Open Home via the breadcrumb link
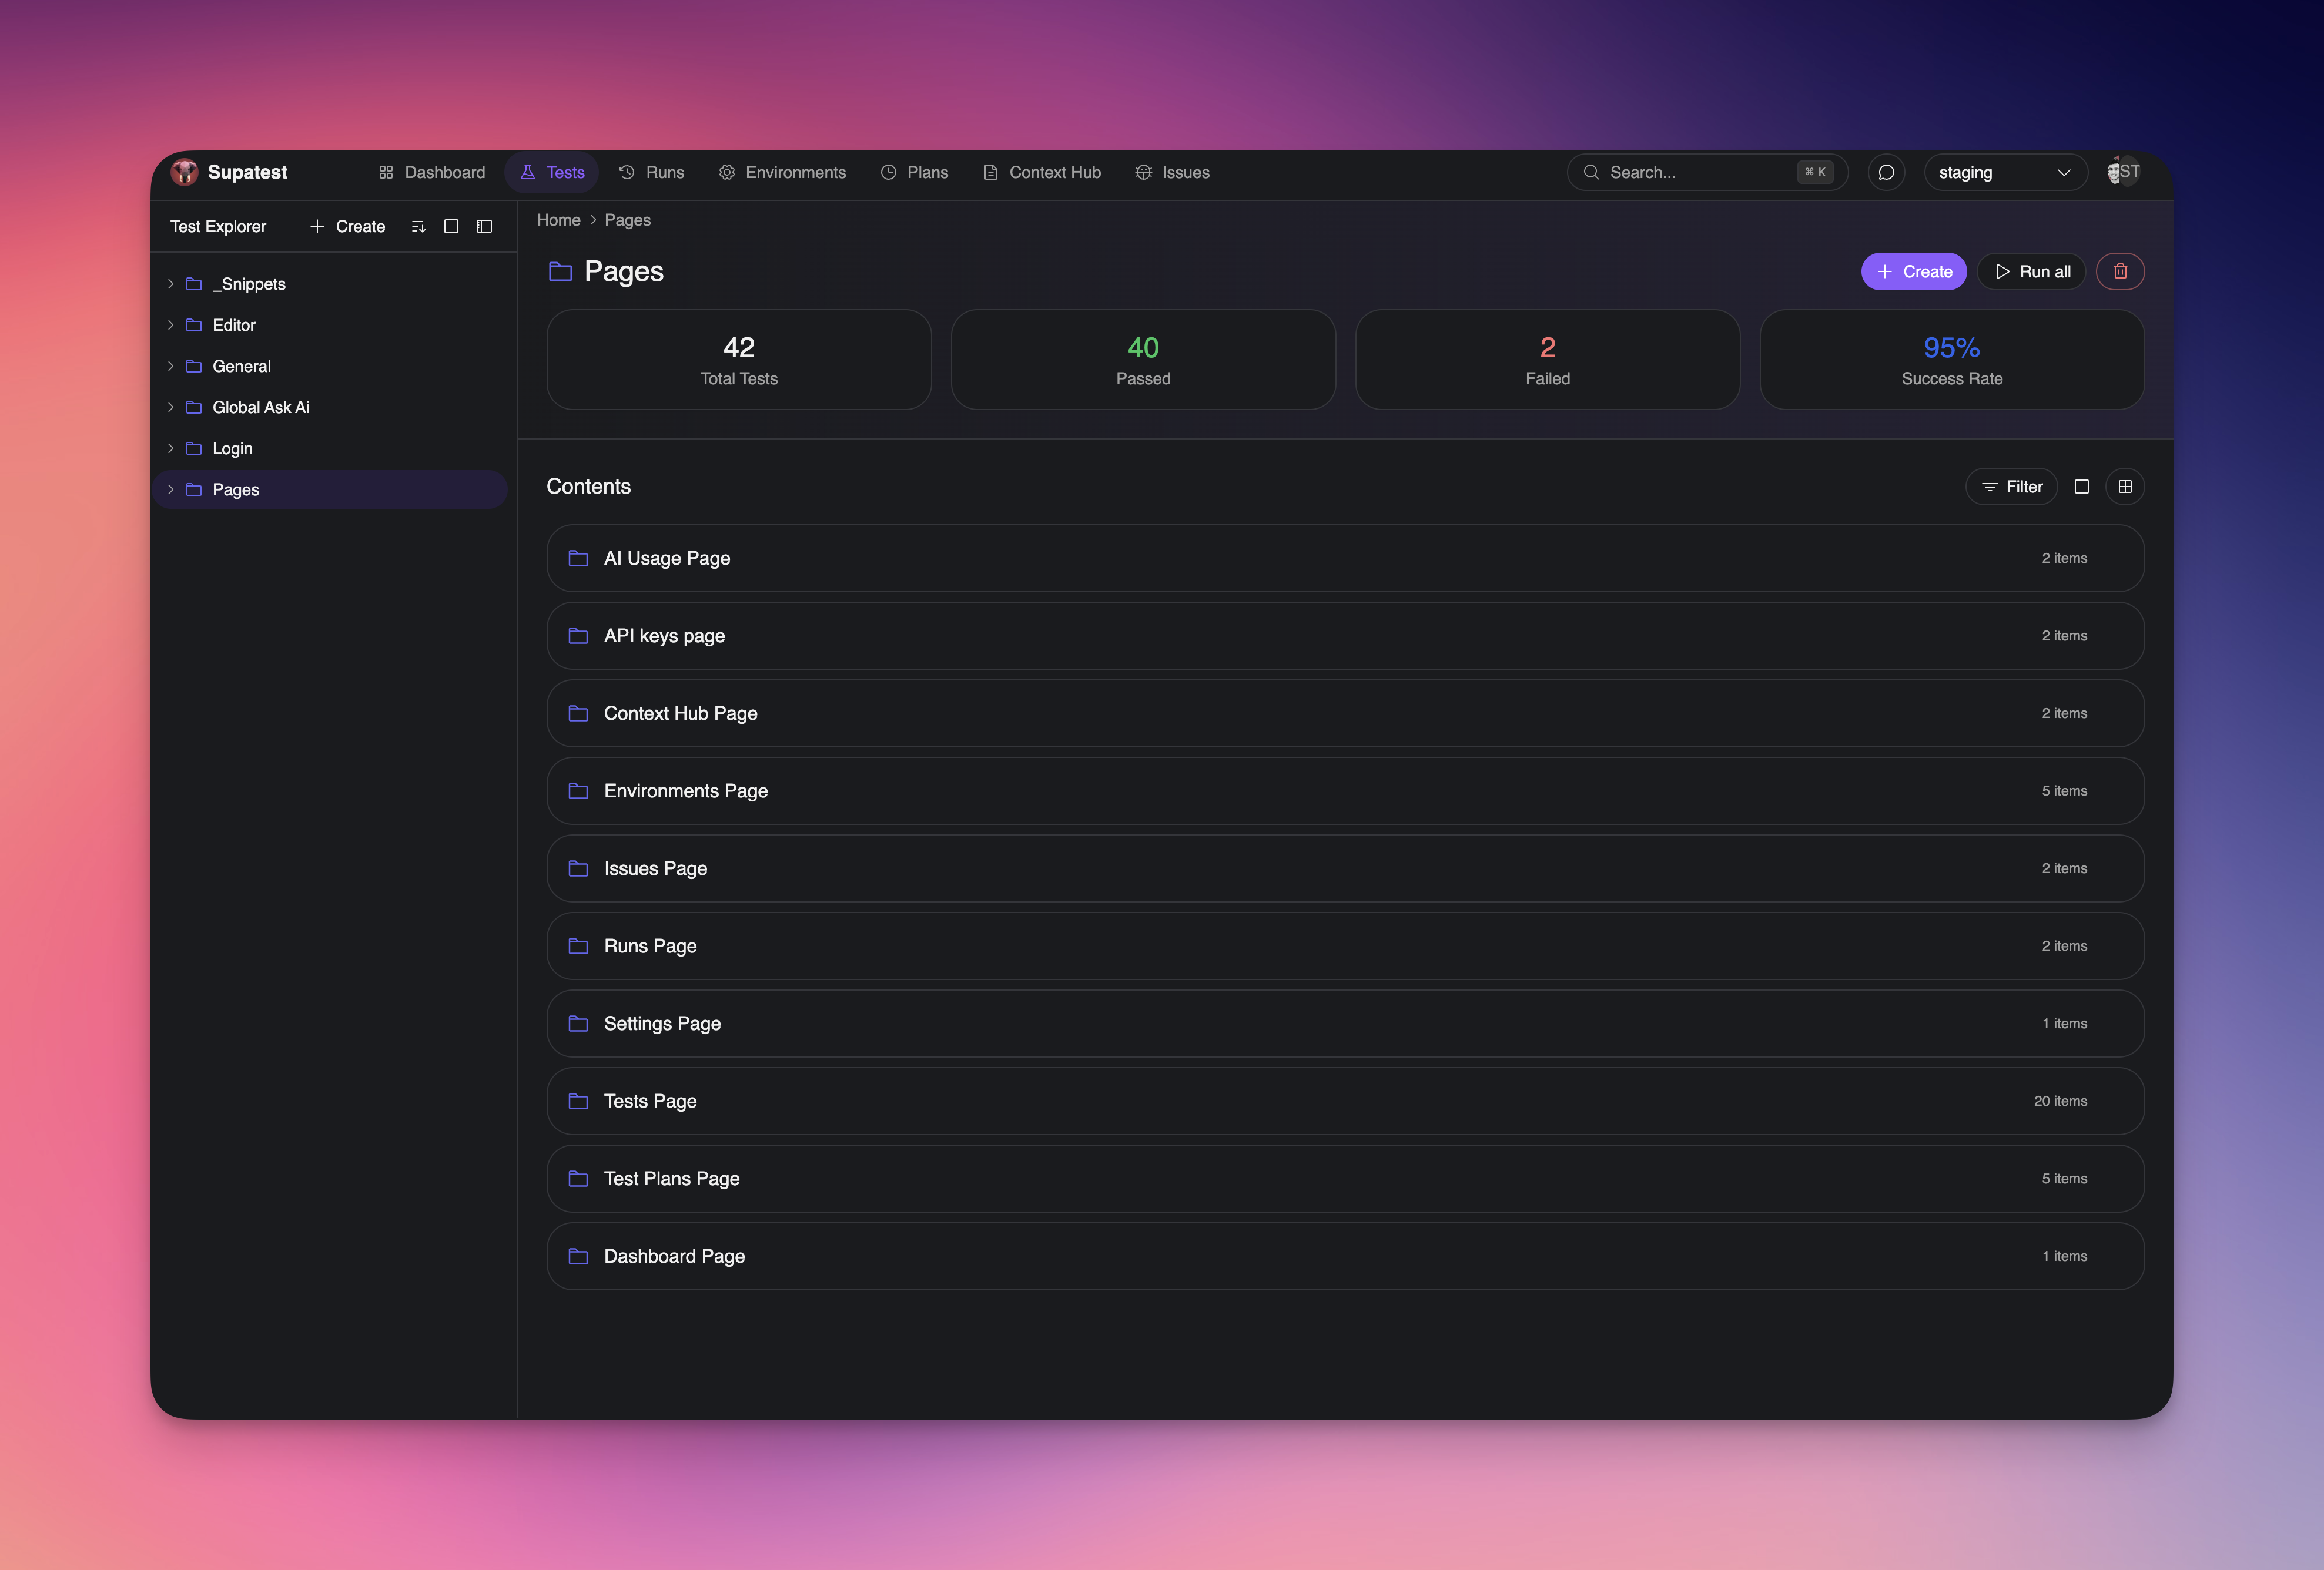This screenshot has height=1570, width=2324. [x=558, y=220]
